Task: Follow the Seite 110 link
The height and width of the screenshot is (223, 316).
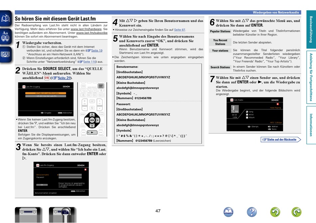Action: tap(89, 62)
